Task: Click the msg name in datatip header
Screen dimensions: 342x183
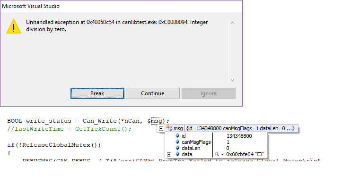Action: pyautogui.click(x=178, y=129)
